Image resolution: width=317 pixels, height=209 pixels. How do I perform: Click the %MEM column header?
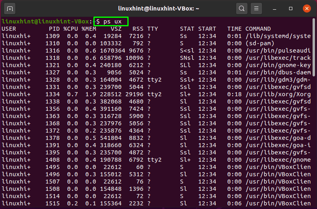[x=89, y=29]
